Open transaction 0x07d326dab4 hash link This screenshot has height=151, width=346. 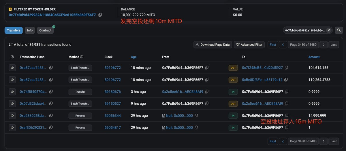33,104
